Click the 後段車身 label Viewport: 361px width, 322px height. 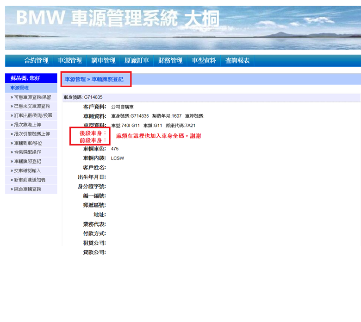[93, 133]
